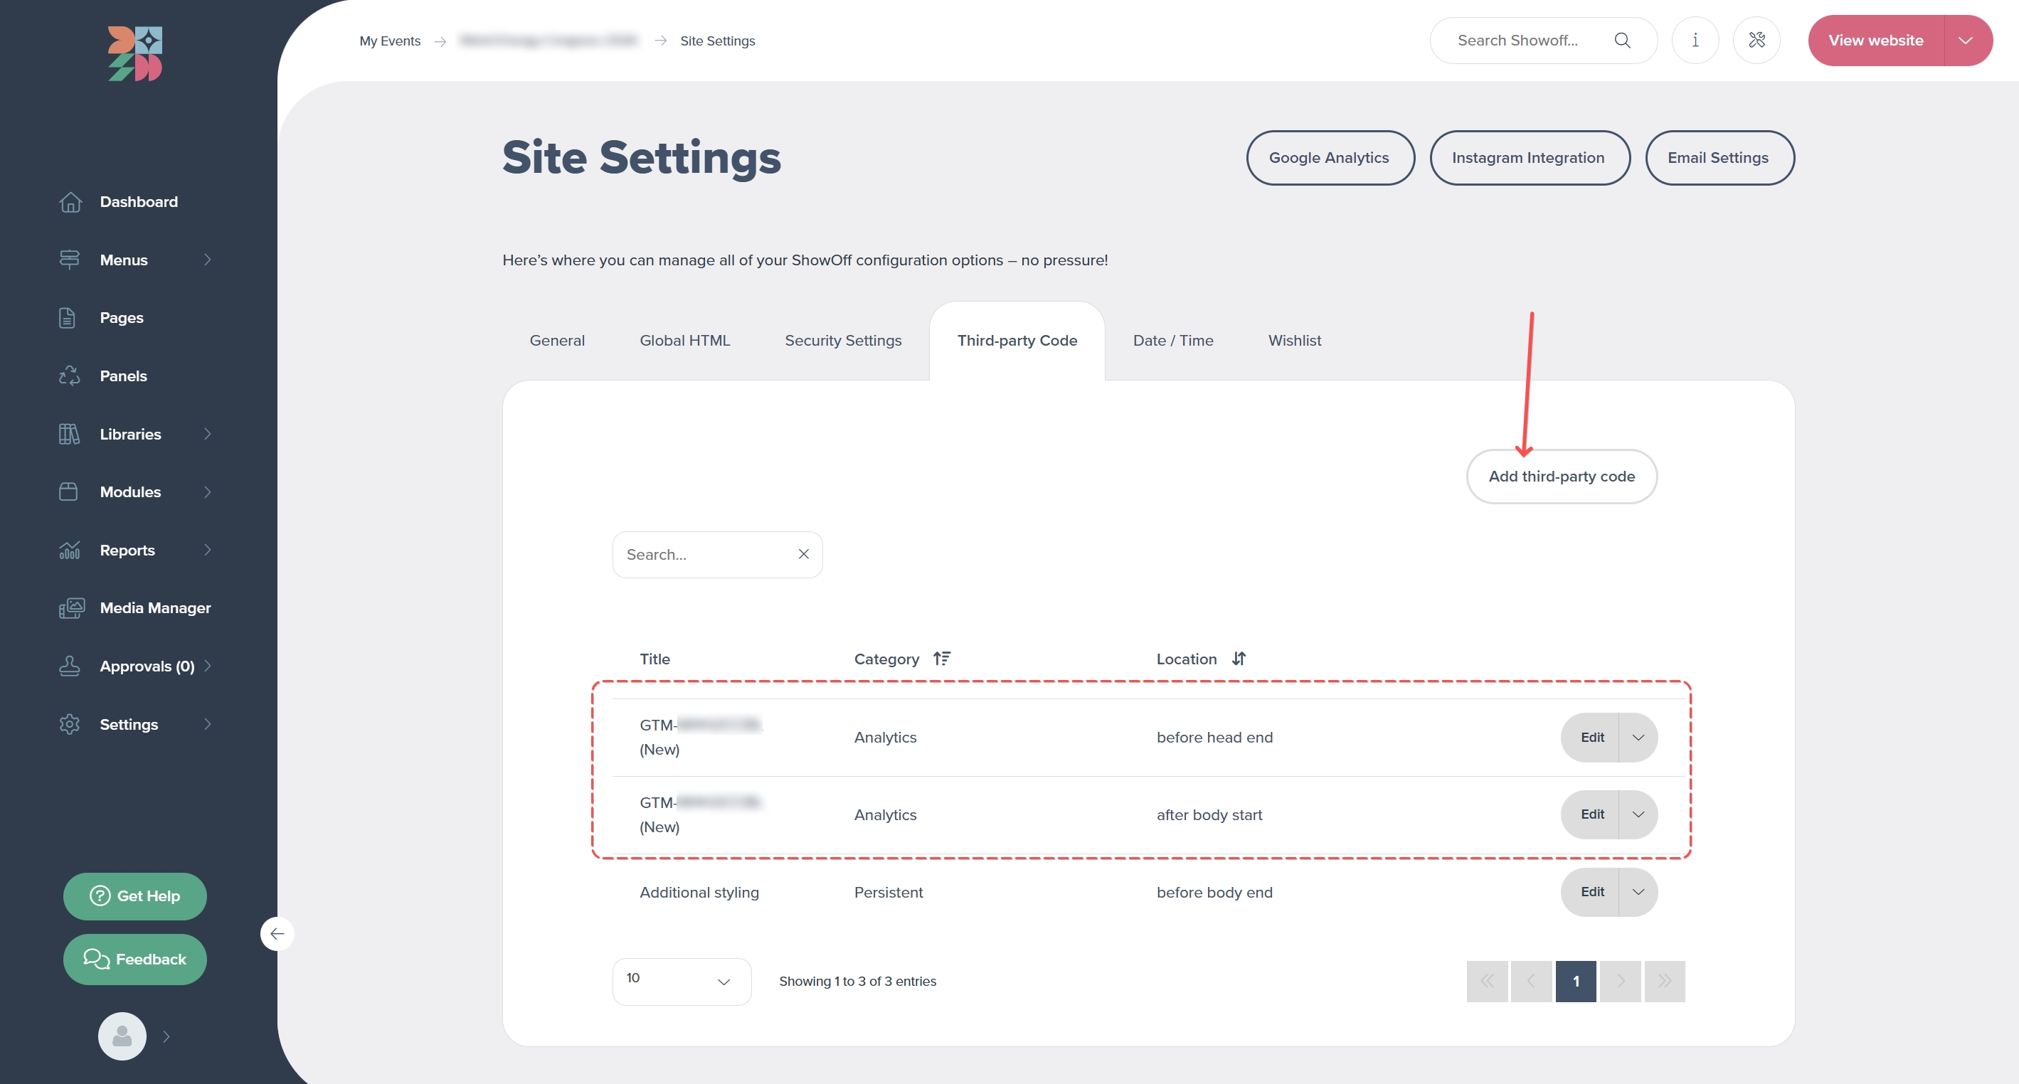Expand the Reports submenu chevron

pyautogui.click(x=208, y=549)
